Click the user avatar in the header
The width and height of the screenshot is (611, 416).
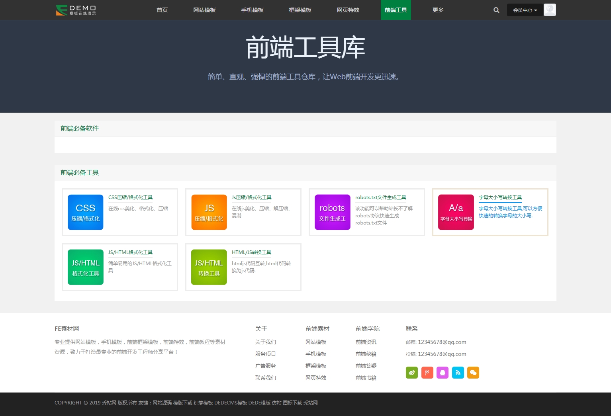click(550, 10)
